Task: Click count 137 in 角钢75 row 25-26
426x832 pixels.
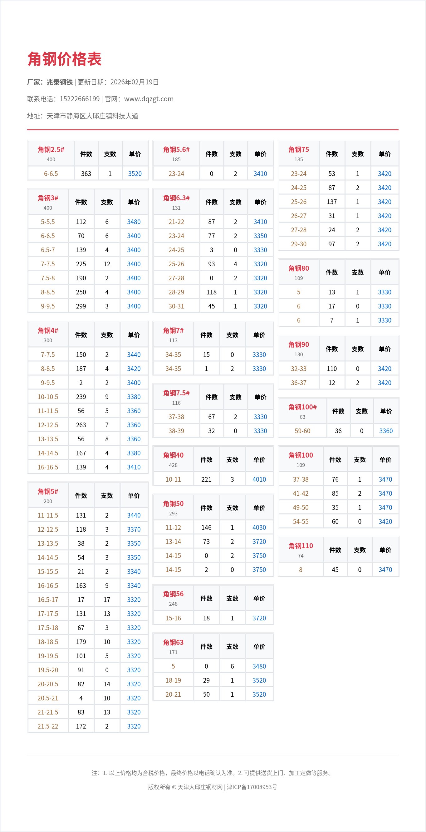Action: 332,202
